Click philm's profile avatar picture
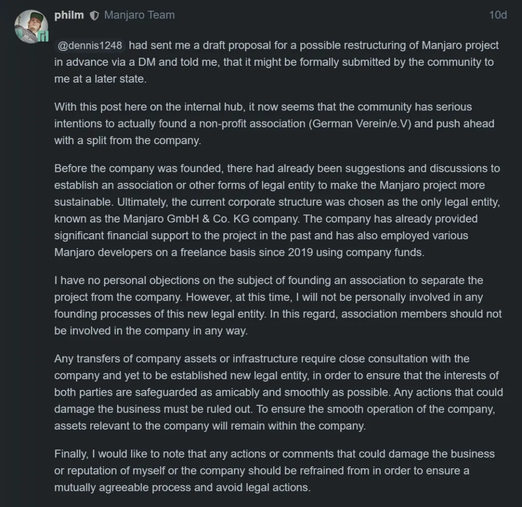Screen dimensions: 522x507 (30, 24)
